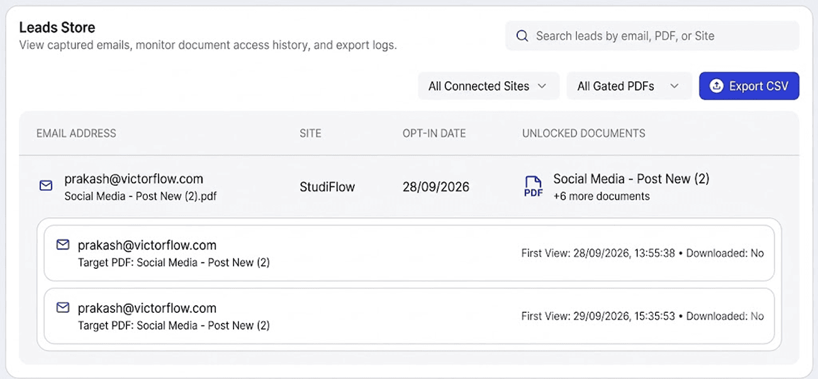This screenshot has height=379, width=818.
Task: Click the SITE column header
Action: pos(310,133)
